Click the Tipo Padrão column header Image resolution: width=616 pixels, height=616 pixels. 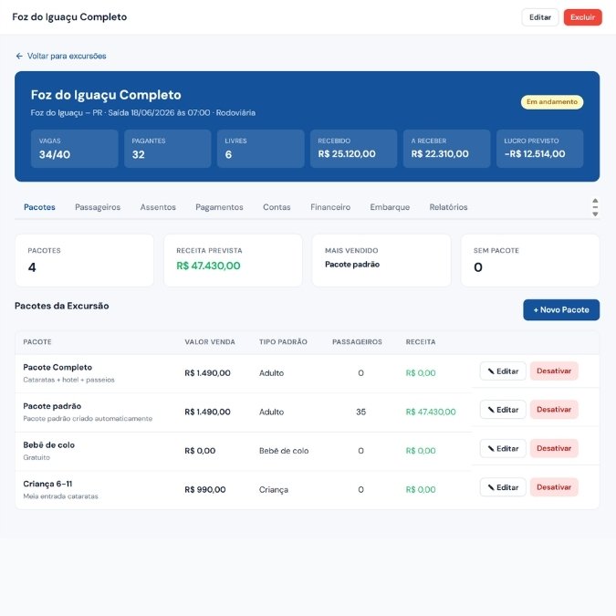tap(283, 342)
